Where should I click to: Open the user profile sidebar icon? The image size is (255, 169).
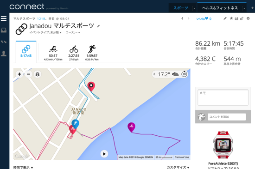4,54
